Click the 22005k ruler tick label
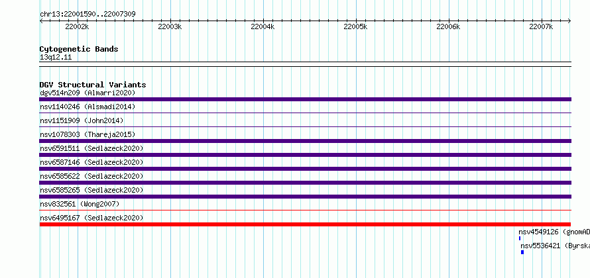The image size is (590, 278). 355,26
